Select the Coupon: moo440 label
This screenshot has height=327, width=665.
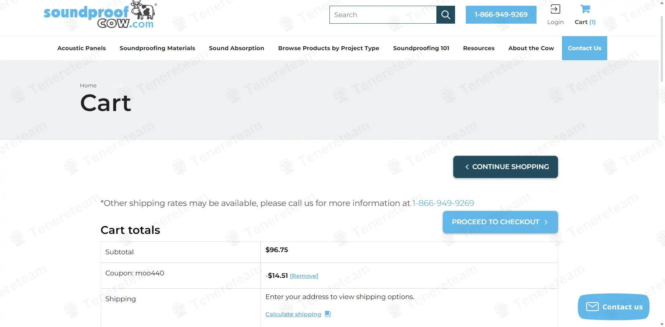(135, 273)
